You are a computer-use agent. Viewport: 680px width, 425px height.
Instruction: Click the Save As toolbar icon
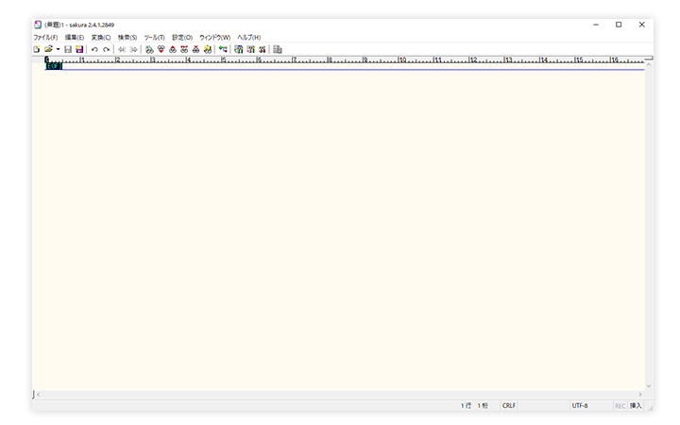click(x=79, y=49)
